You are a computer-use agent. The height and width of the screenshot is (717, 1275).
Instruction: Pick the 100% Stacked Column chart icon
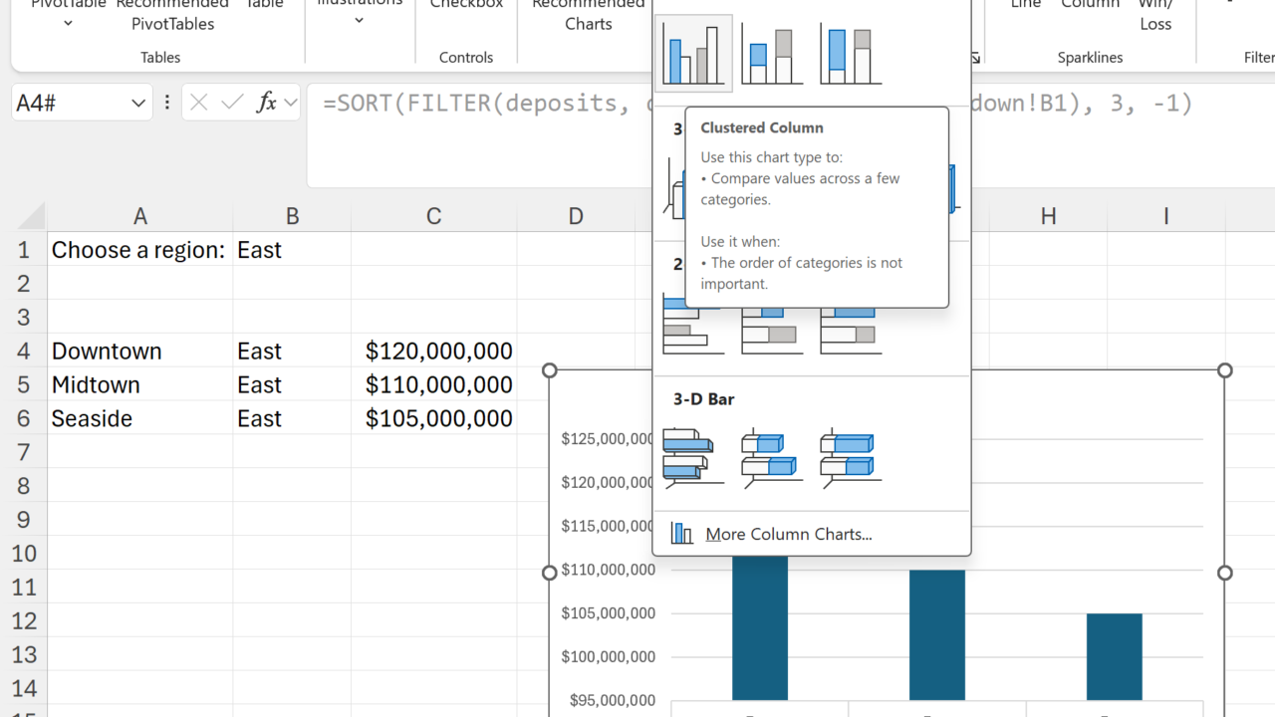851,55
